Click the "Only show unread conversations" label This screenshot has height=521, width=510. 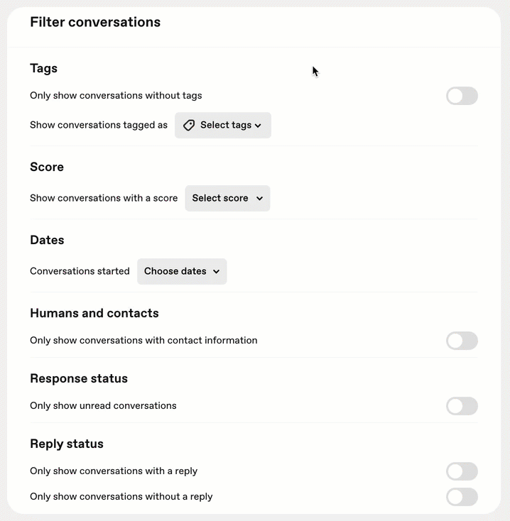click(103, 406)
